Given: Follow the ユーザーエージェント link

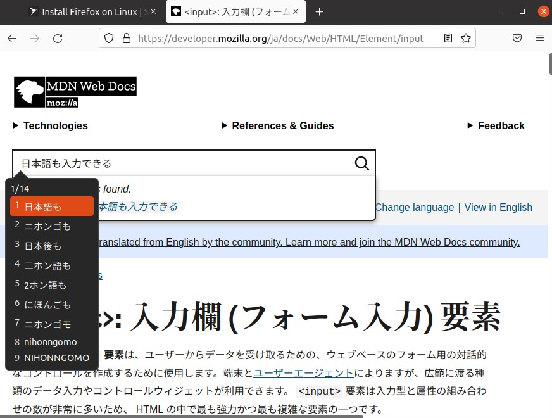Looking at the screenshot, I should [x=303, y=373].
